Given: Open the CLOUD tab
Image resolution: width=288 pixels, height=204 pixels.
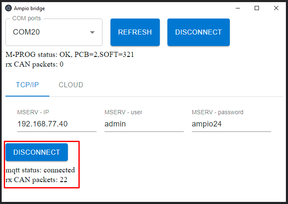Looking at the screenshot, I should click(x=71, y=85).
